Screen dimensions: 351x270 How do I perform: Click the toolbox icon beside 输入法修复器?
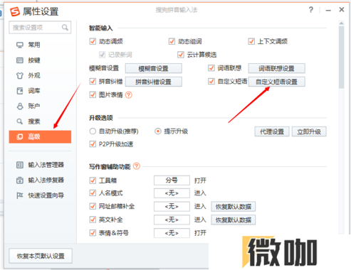point(20,180)
